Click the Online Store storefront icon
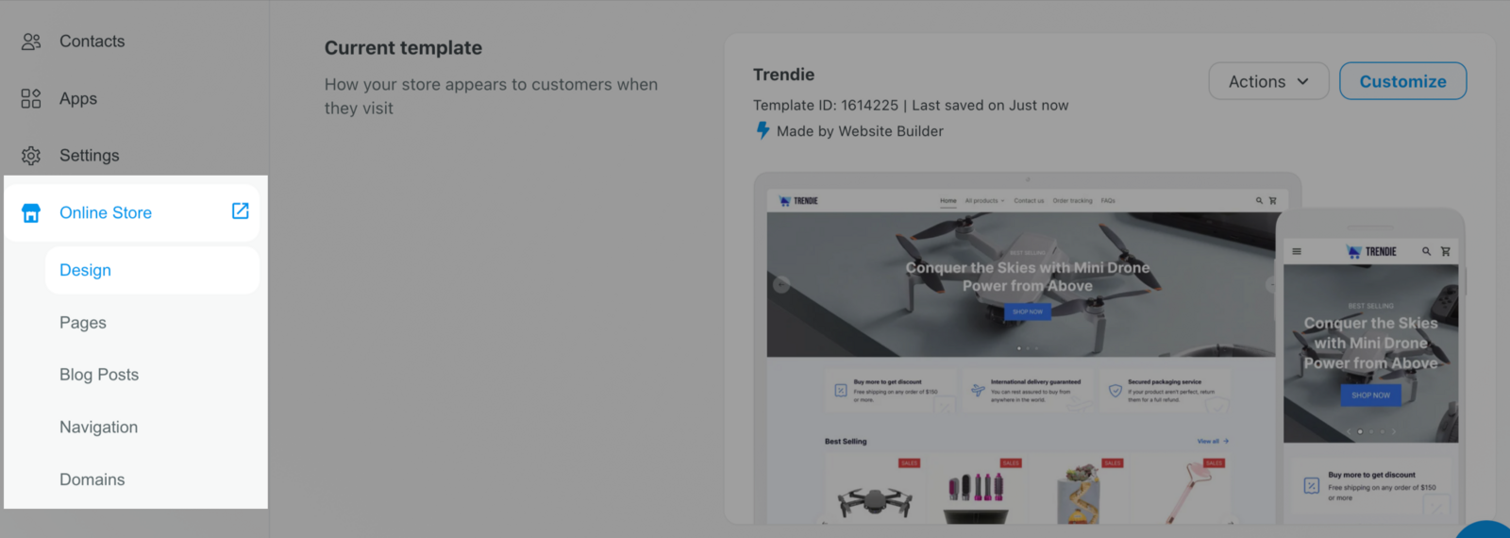The height and width of the screenshot is (538, 1510). point(31,213)
